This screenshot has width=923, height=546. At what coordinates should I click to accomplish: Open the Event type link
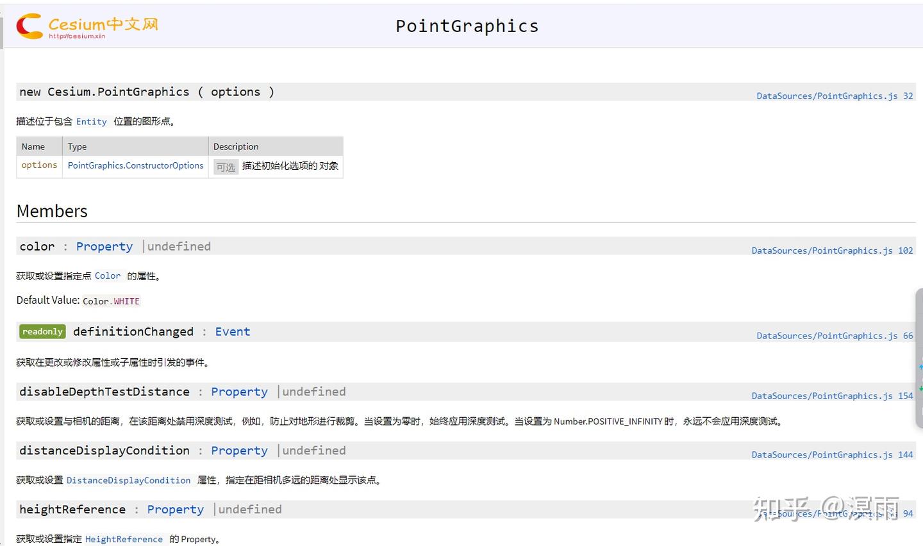click(x=233, y=332)
